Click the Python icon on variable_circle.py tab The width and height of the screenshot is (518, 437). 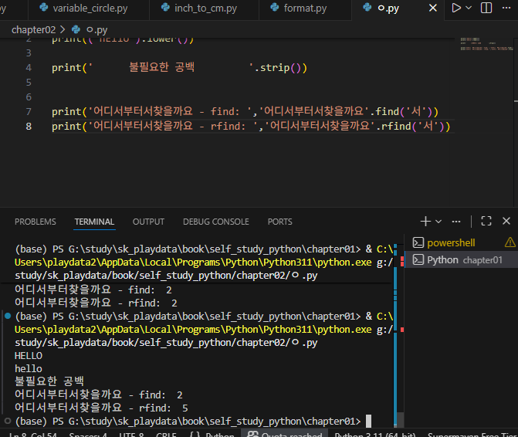pyautogui.click(x=43, y=7)
